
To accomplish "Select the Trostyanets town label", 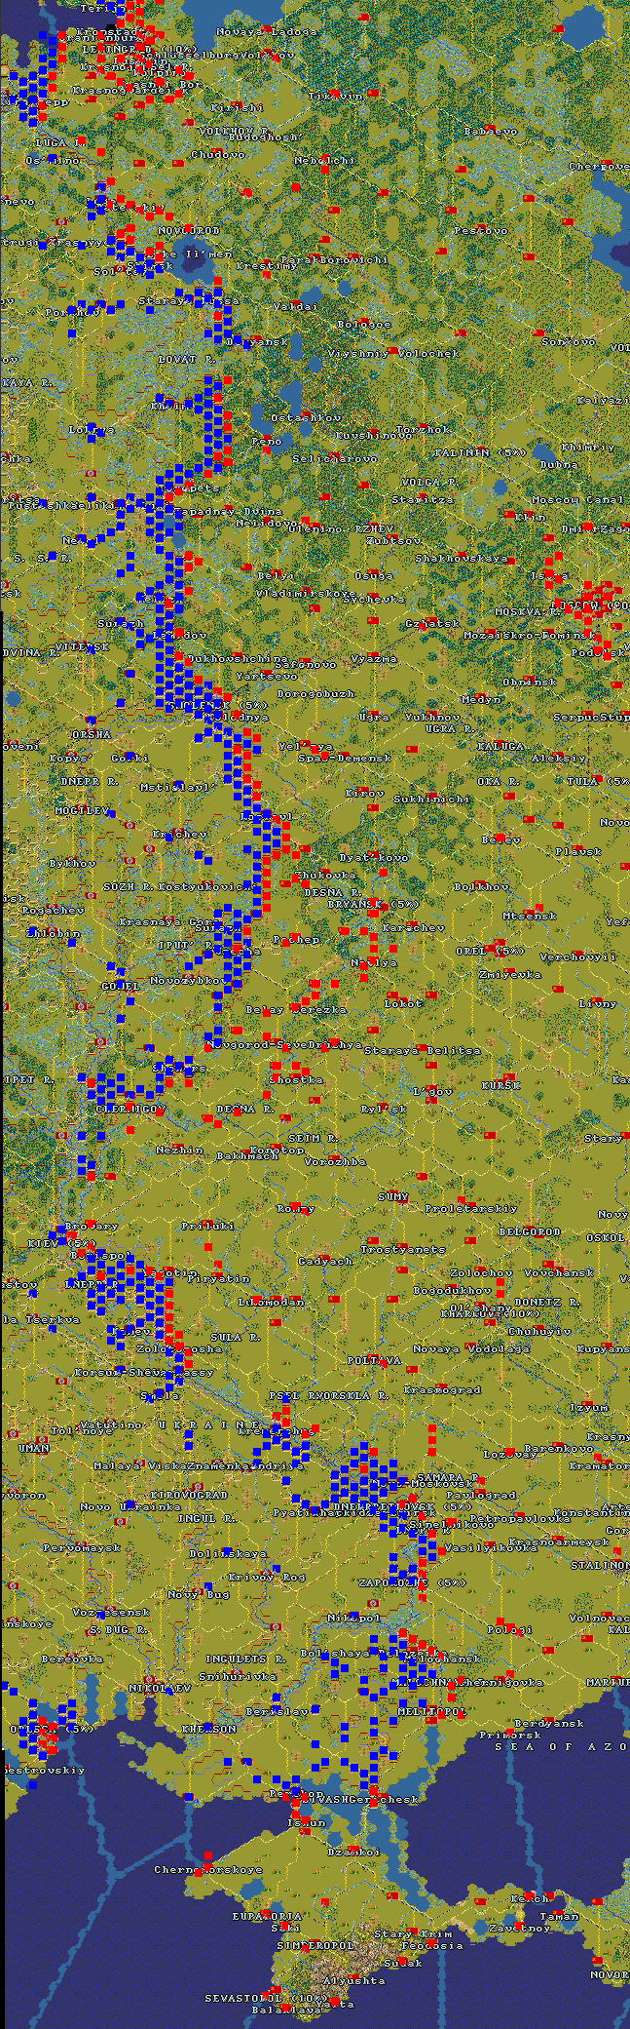I will 403,1250.
